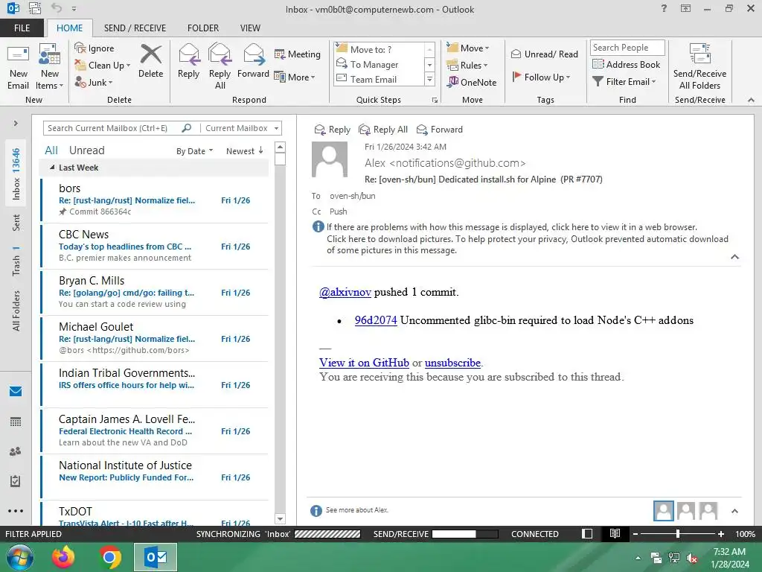Expand the Quick Steps gallery
Screen dimensions: 762x572
click(x=429, y=79)
